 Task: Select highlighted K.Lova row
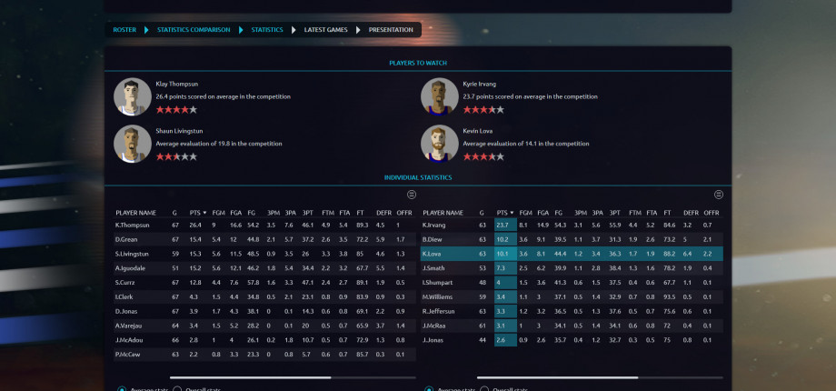point(572,254)
